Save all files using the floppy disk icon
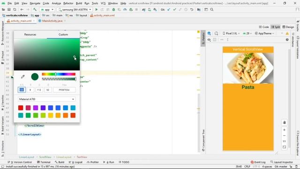Screen dimensions: 300x169 [x=9, y=9]
